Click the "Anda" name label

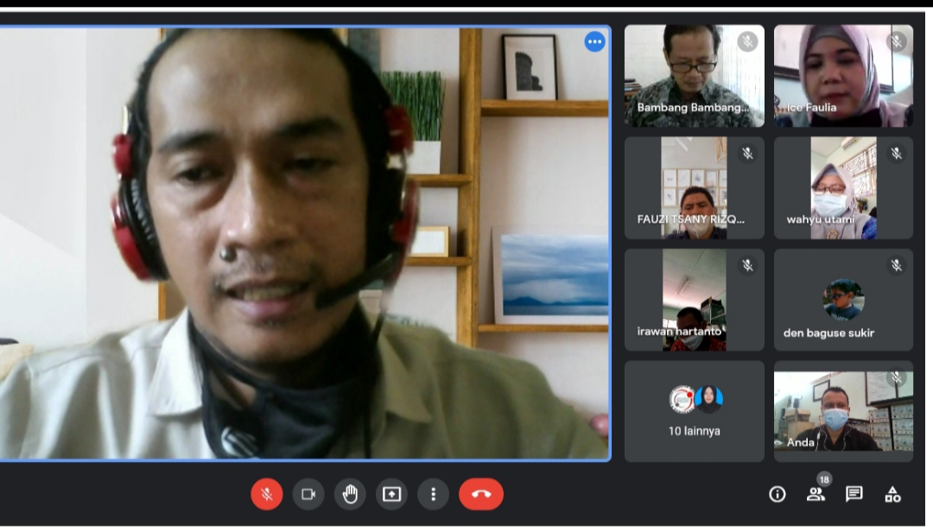click(x=800, y=442)
